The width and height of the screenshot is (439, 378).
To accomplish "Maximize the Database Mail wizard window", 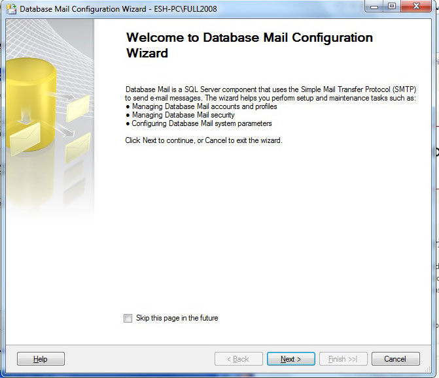I will click(393, 7).
